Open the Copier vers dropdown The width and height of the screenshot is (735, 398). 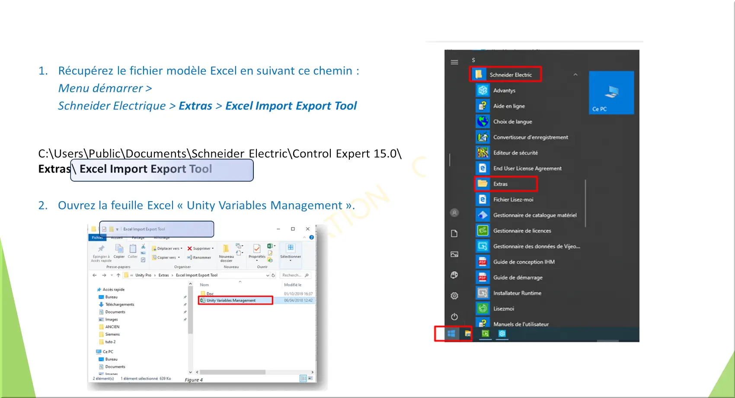(166, 257)
